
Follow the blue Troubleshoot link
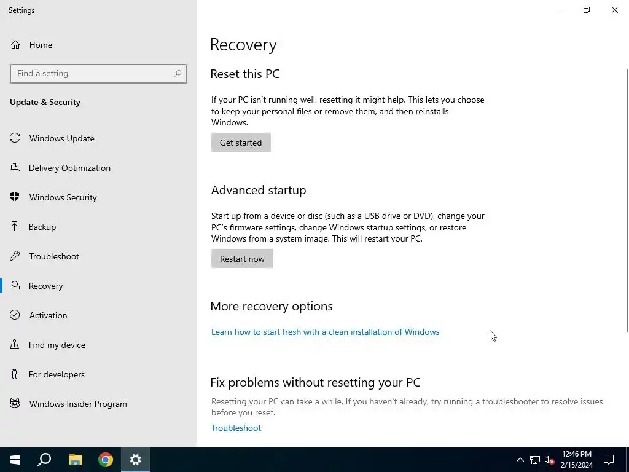point(236,428)
